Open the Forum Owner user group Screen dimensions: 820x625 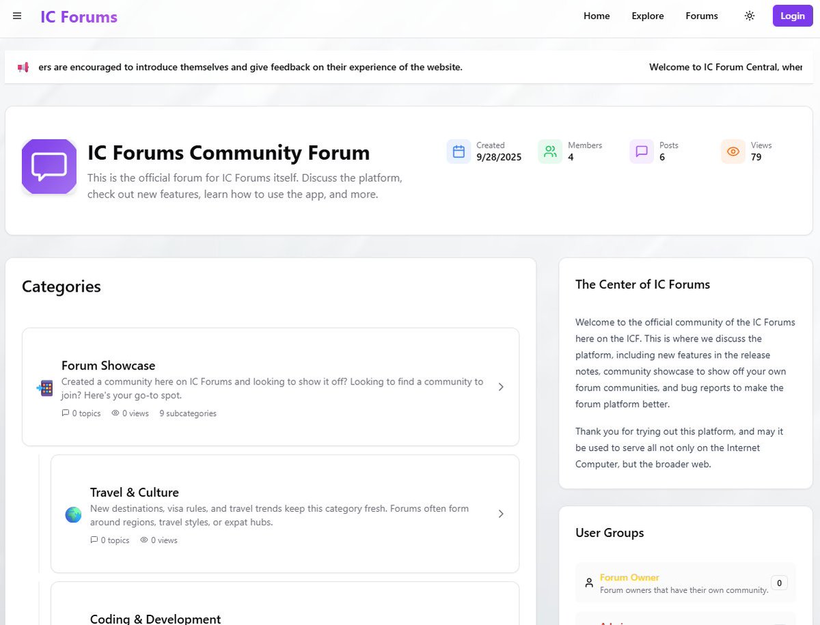click(x=629, y=577)
